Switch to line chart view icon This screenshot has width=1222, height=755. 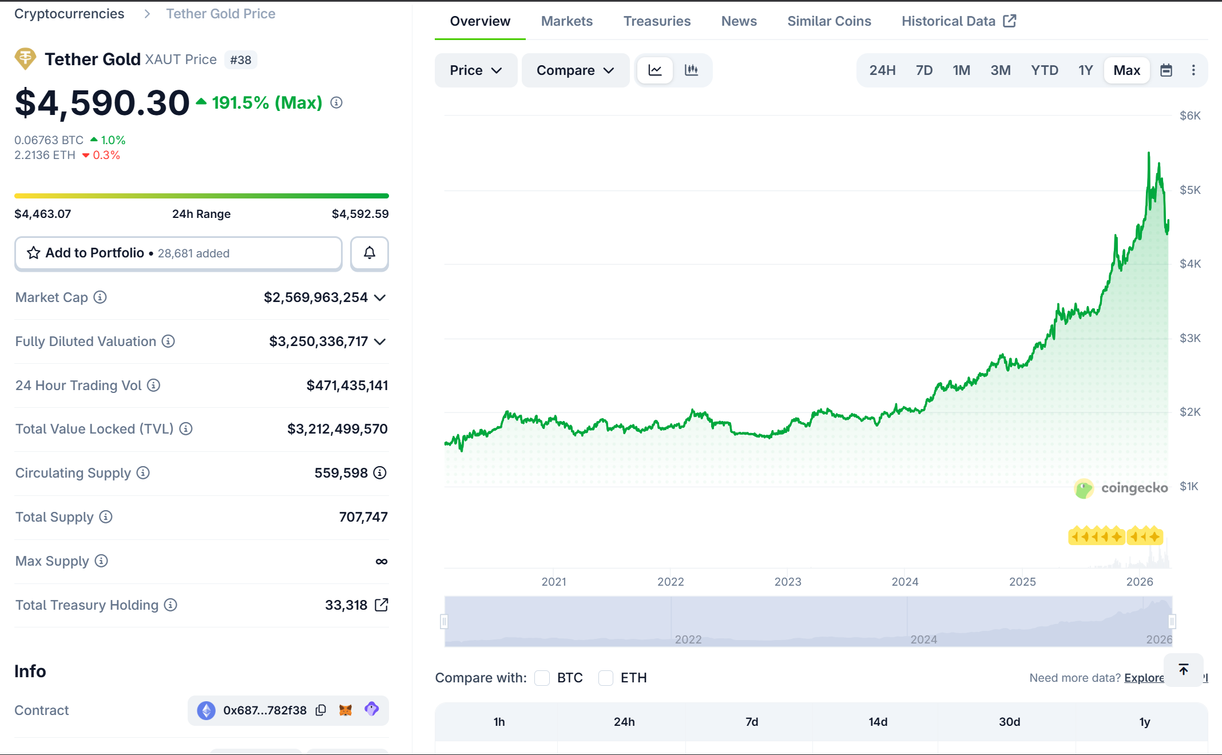pyautogui.click(x=655, y=70)
